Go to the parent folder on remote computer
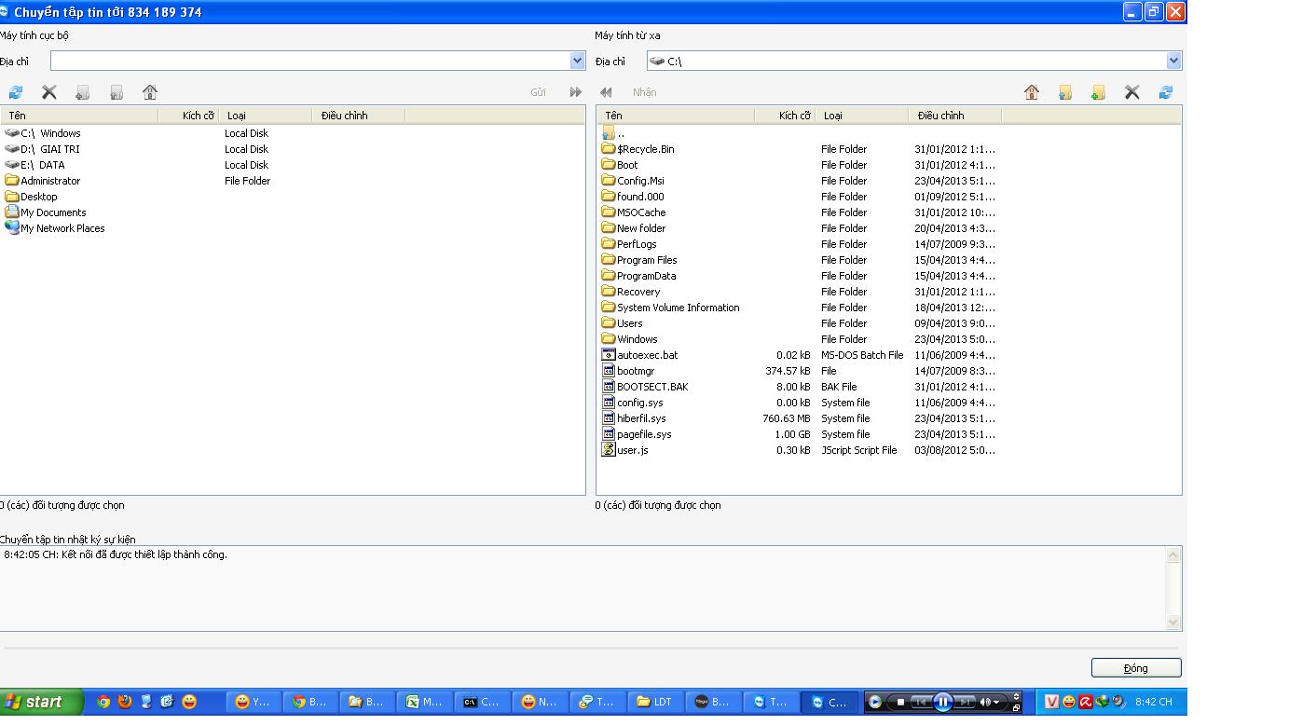Image resolution: width=1289 pixels, height=725 pixels. 1064,92
